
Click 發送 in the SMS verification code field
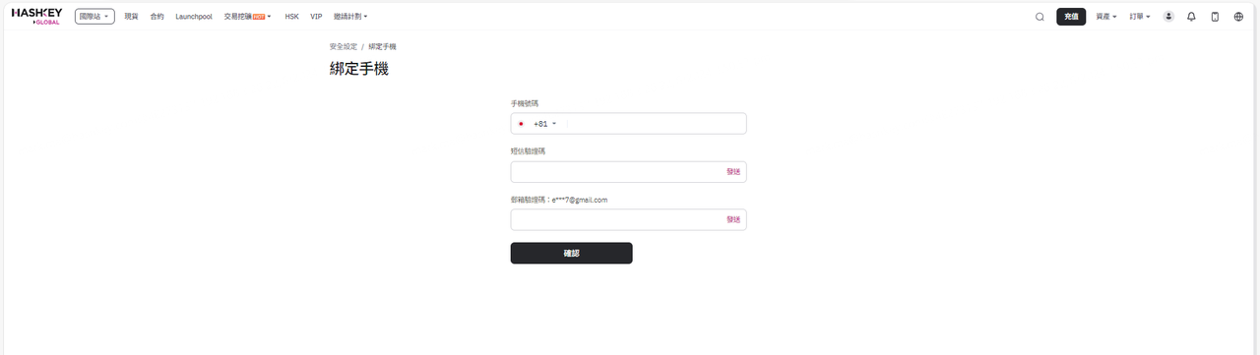[x=733, y=172]
